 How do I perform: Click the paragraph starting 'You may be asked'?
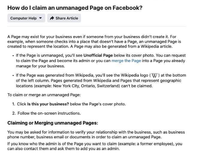click(x=96, y=134)
